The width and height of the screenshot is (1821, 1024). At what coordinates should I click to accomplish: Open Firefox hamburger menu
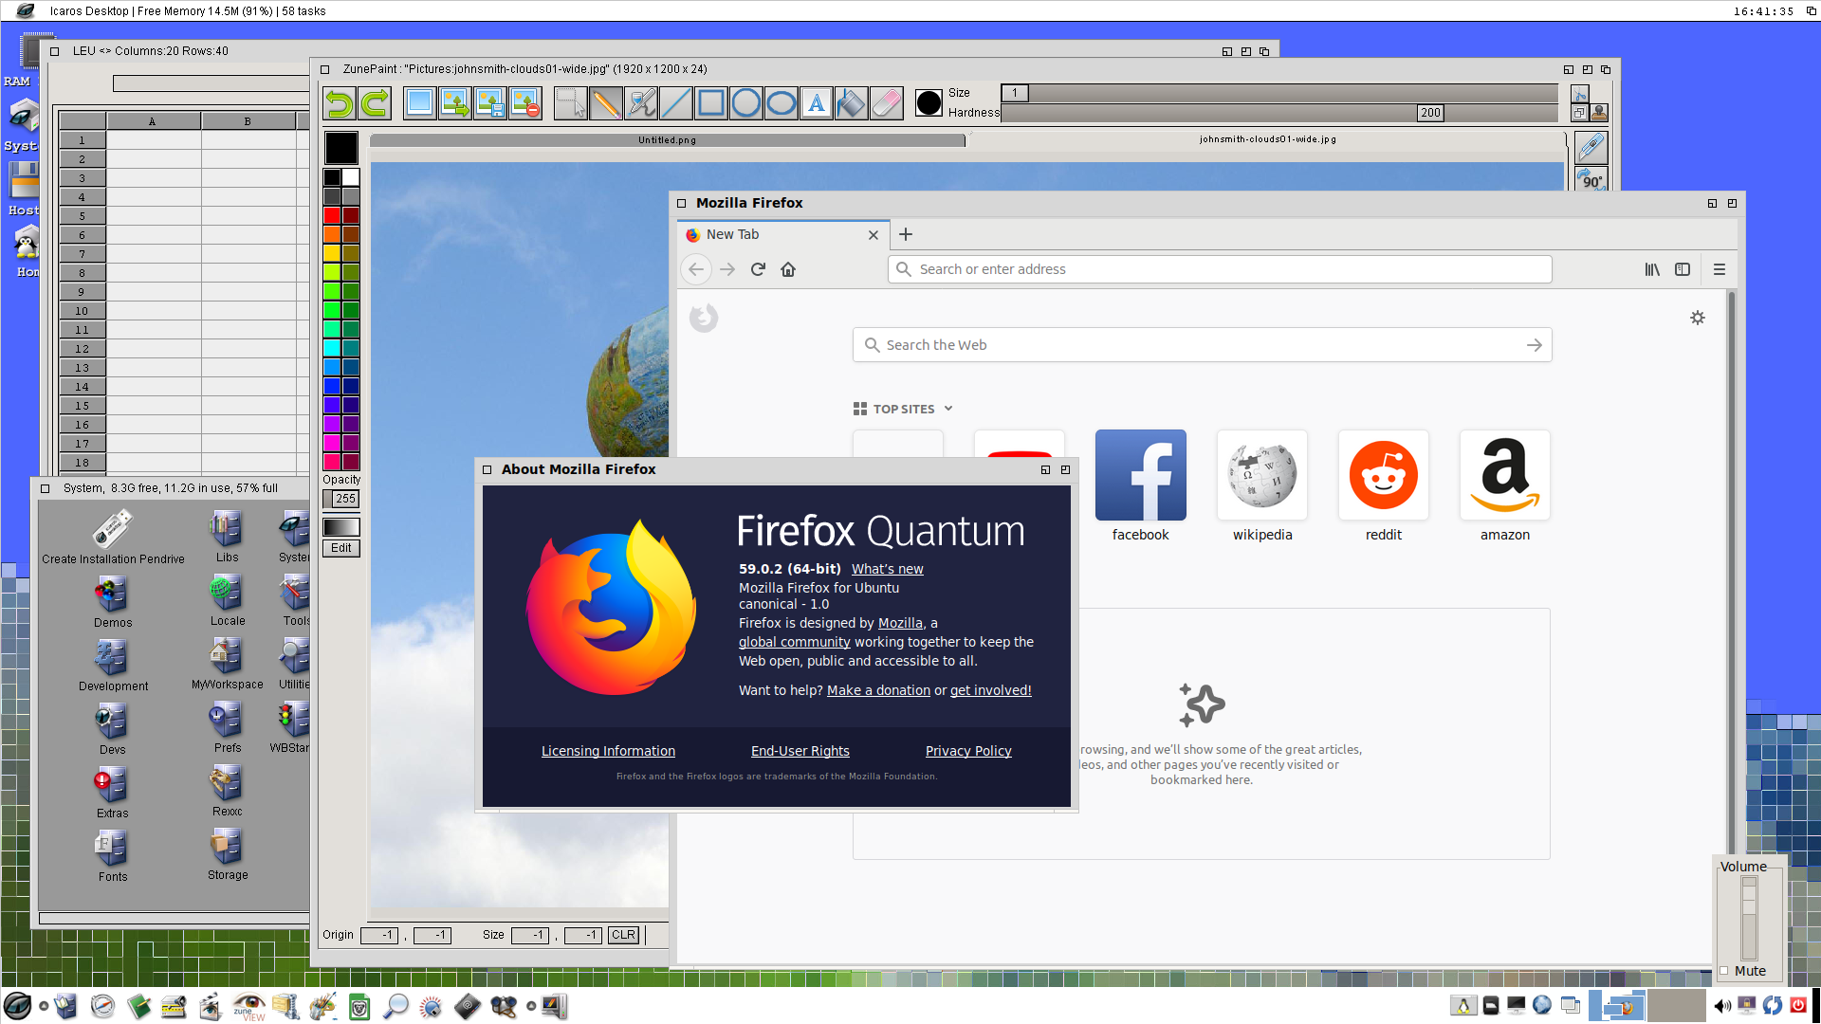[1719, 269]
